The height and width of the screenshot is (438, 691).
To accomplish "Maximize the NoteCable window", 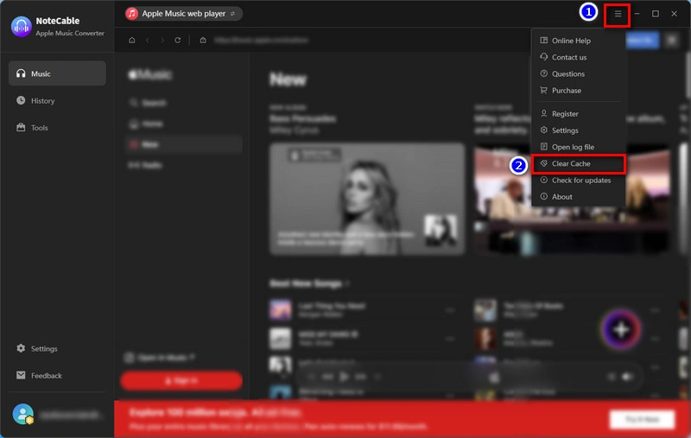I will click(656, 14).
